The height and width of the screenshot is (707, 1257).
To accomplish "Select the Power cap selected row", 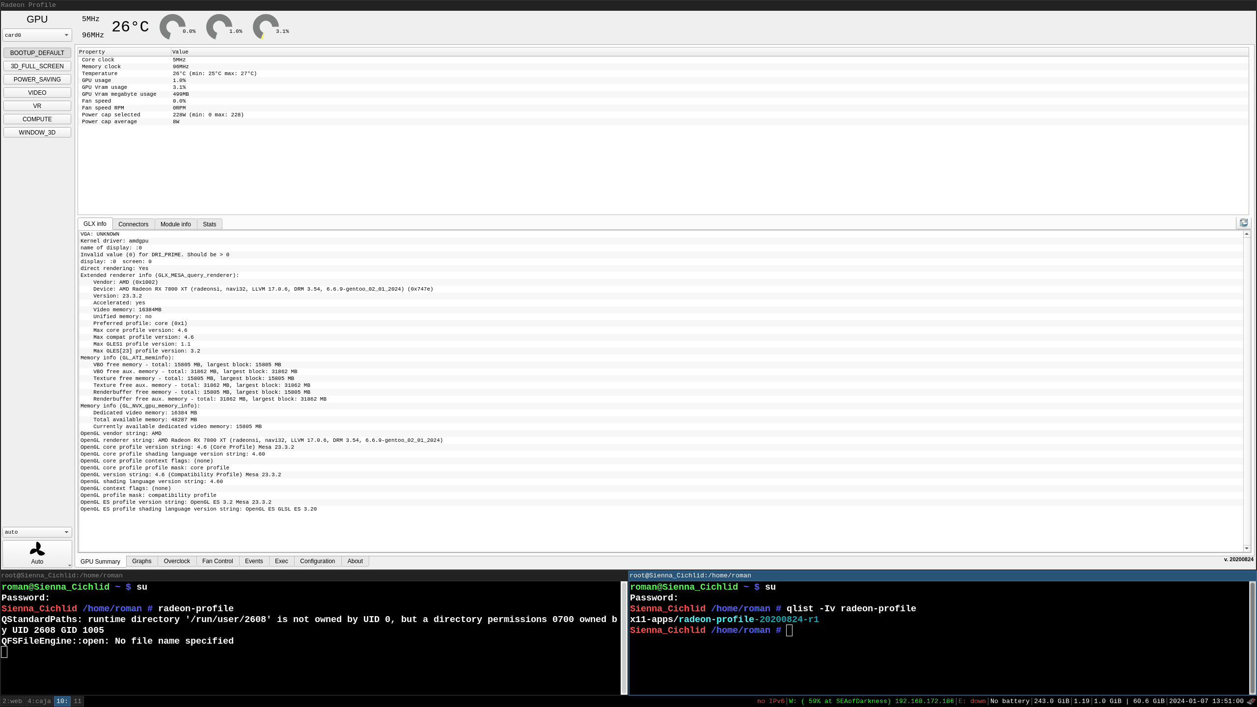I will coord(663,114).
